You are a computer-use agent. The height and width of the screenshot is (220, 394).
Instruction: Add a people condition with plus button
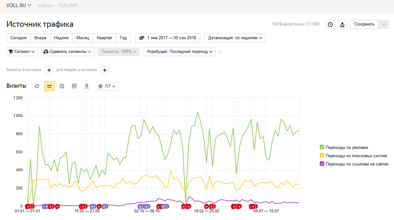click(x=105, y=70)
